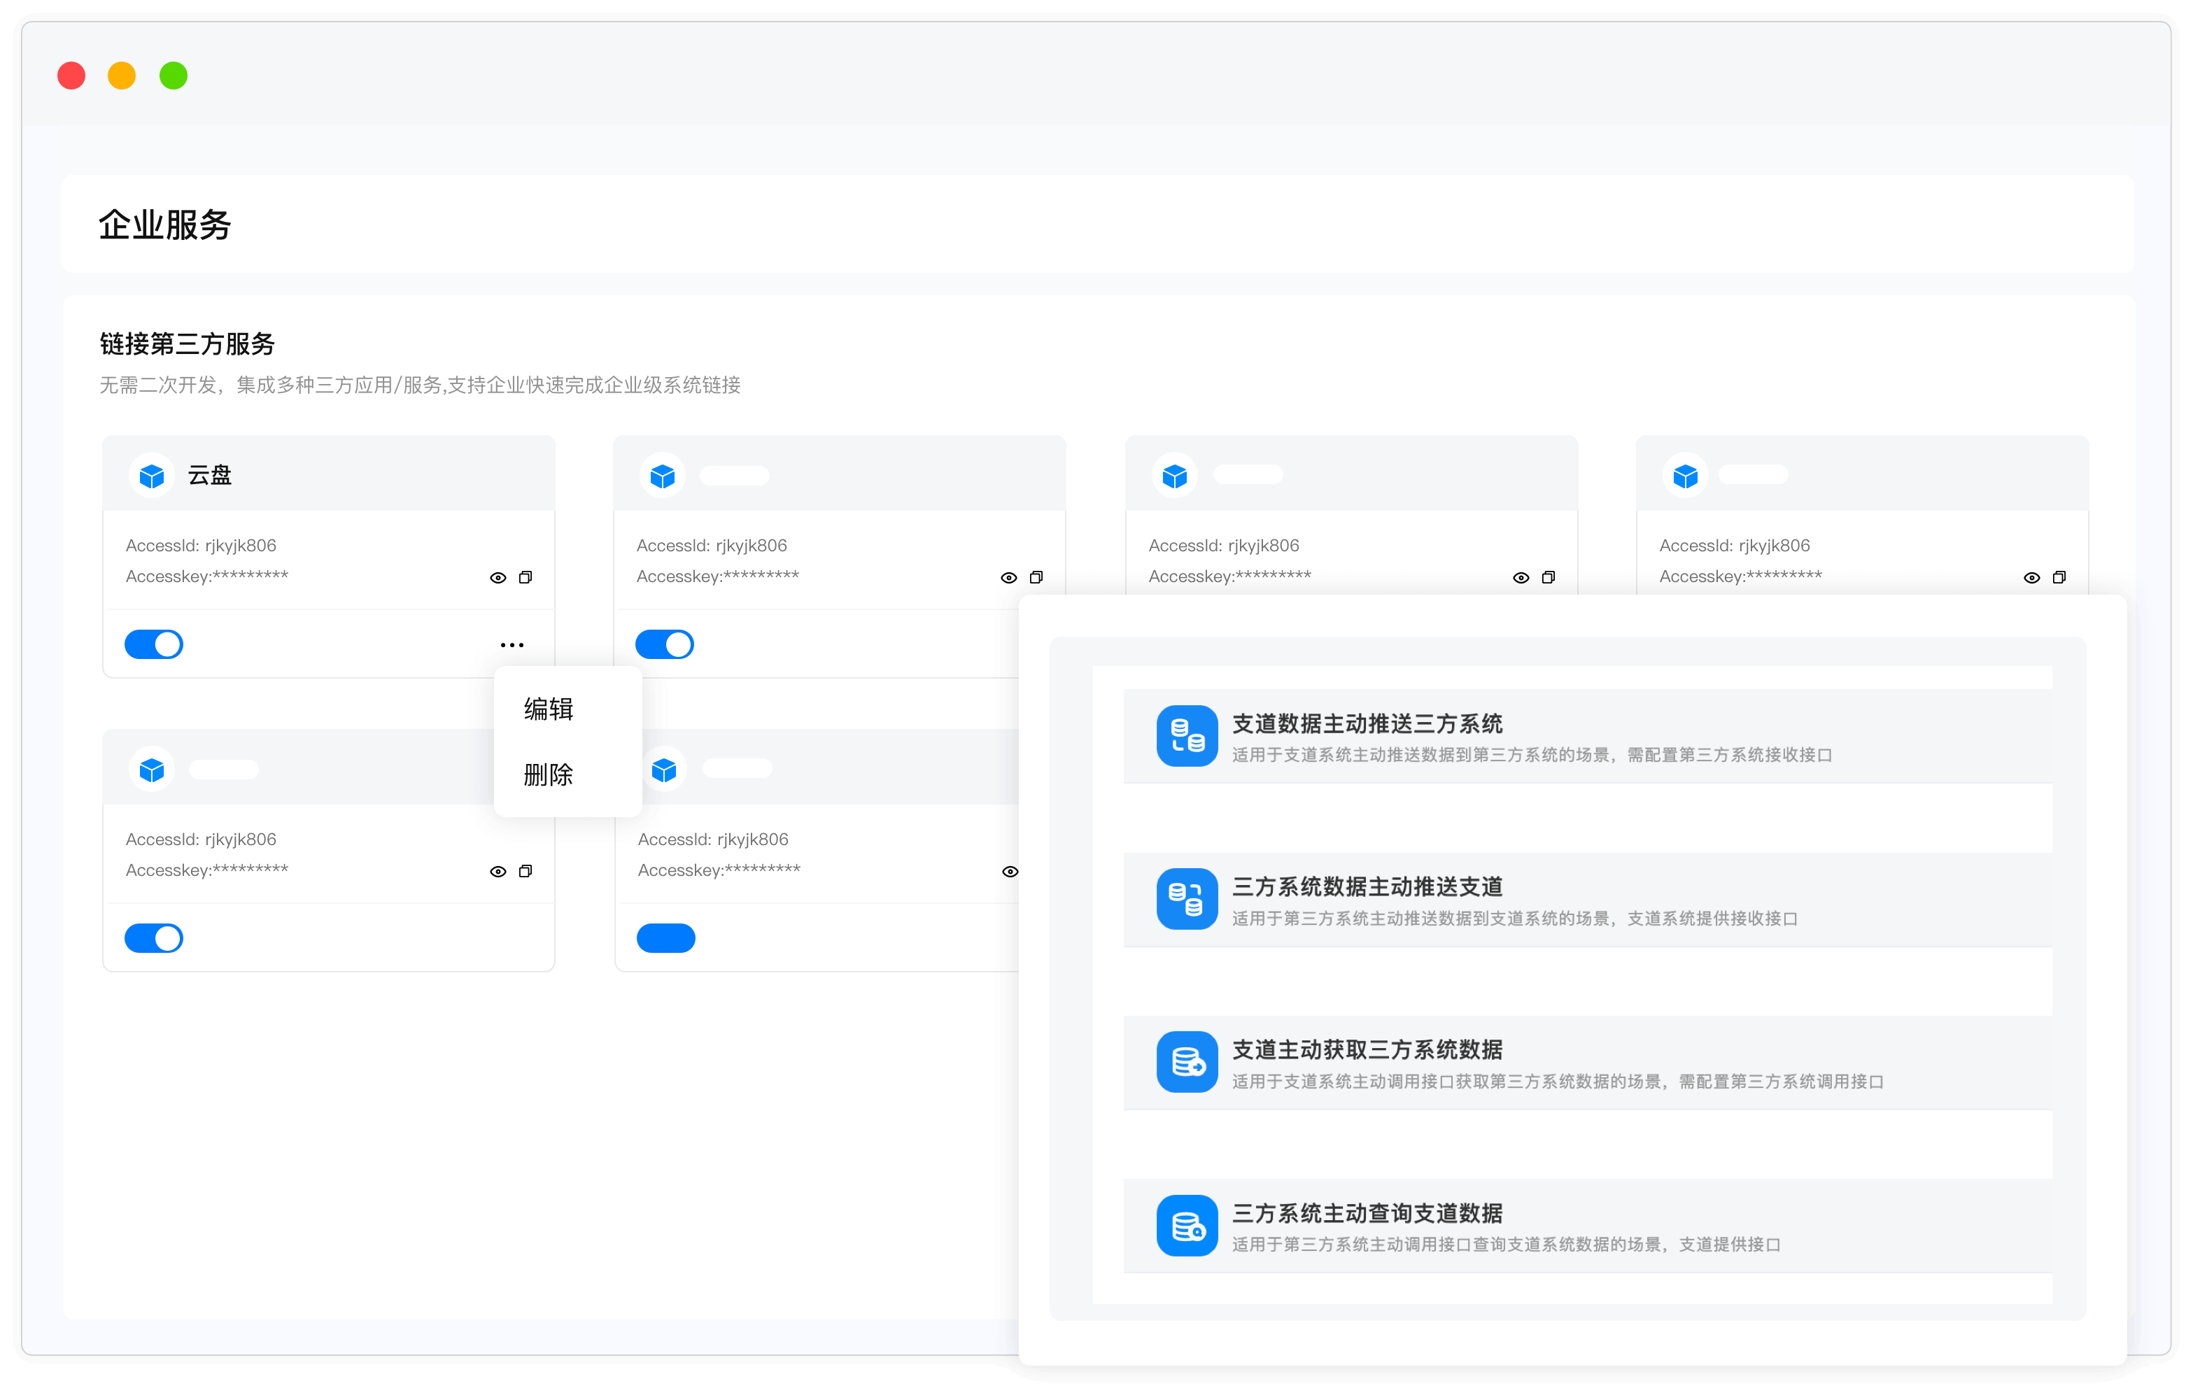Click the cube icon on the bottom-left card
This screenshot has width=2193, height=1395.
(152, 769)
